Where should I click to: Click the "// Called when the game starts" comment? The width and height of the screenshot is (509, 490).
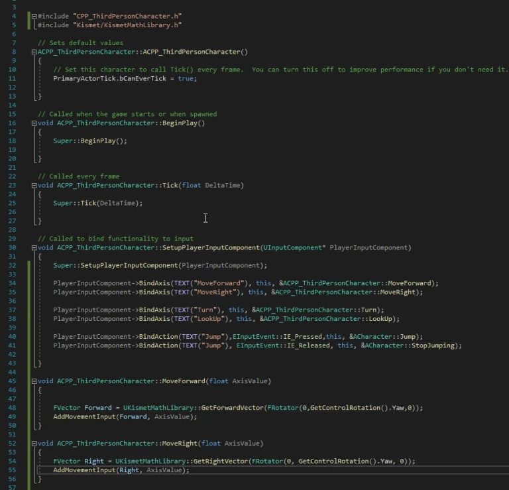coord(127,114)
